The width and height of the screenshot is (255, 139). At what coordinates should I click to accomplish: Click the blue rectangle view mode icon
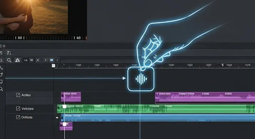tap(52, 60)
